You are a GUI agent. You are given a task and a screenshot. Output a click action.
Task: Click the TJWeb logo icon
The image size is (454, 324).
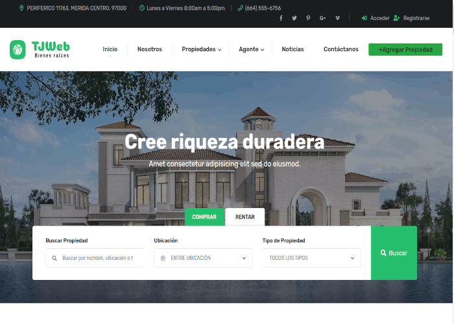[x=18, y=49]
